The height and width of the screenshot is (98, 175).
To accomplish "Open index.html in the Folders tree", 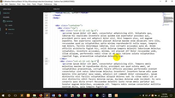I will coord(11,29).
